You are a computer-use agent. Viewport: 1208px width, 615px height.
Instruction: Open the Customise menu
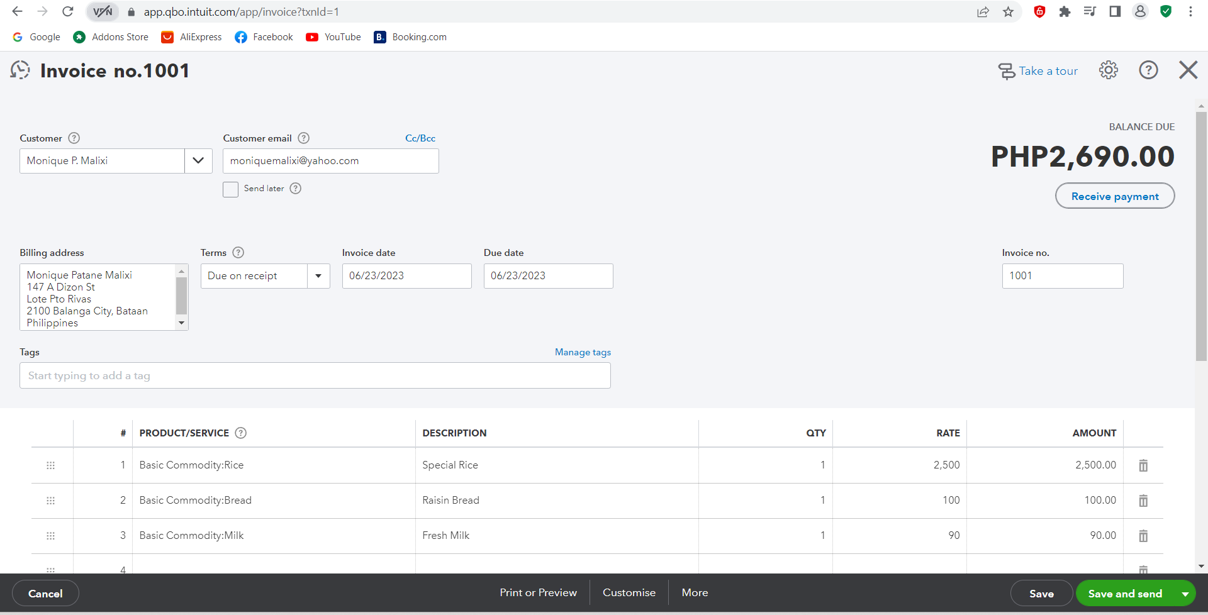[x=629, y=593]
